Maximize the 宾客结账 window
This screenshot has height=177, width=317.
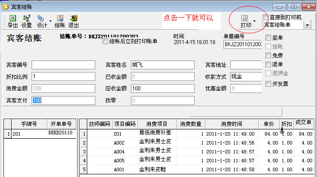(x=294, y=7)
